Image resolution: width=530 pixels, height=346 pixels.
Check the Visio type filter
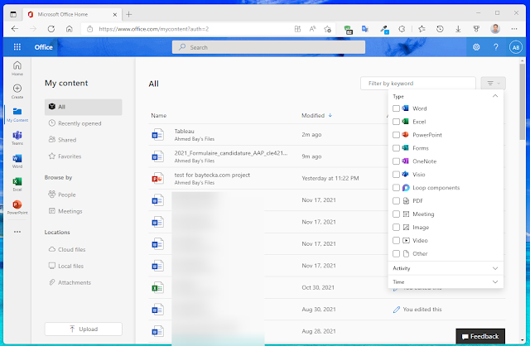coord(396,175)
